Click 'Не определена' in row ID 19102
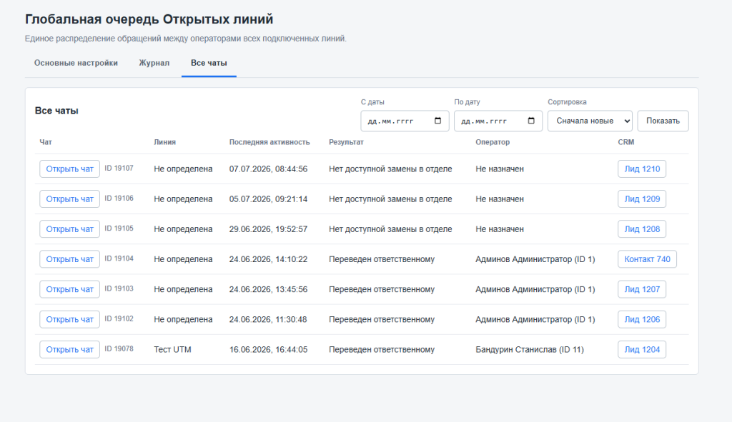The height and width of the screenshot is (422, 732). click(183, 319)
